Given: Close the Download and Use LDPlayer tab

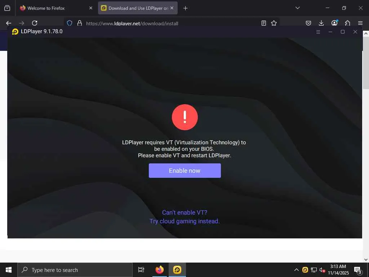Looking at the screenshot, I should (172, 8).
